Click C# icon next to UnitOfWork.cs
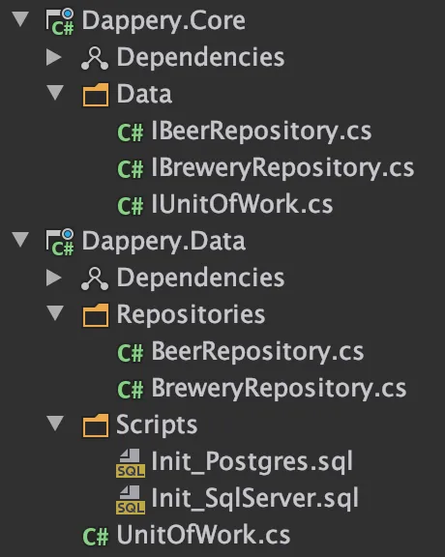 tap(95, 537)
